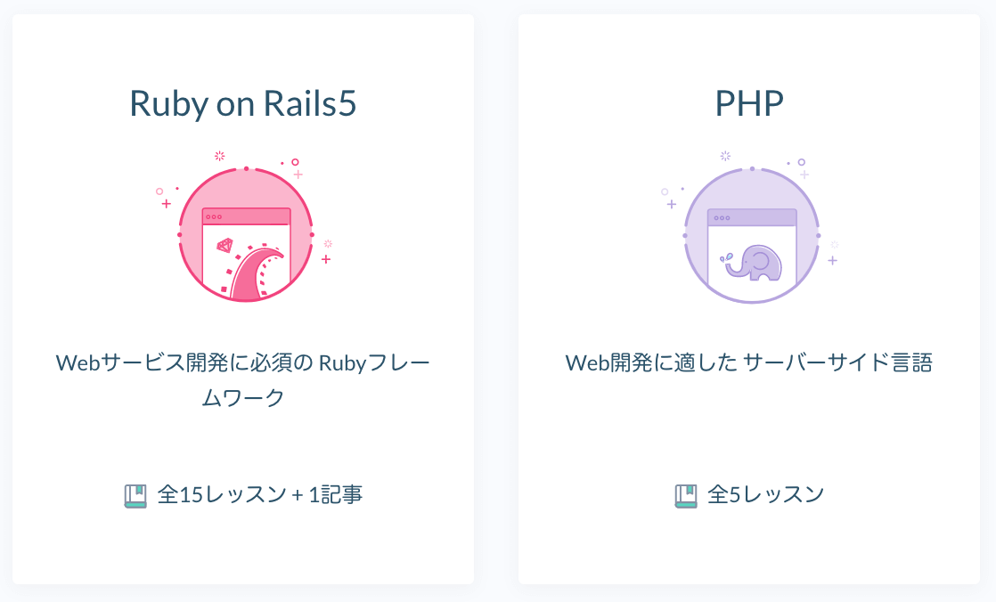Click the book icon beside 全15レッスン
The width and height of the screenshot is (996, 602).
[135, 495]
